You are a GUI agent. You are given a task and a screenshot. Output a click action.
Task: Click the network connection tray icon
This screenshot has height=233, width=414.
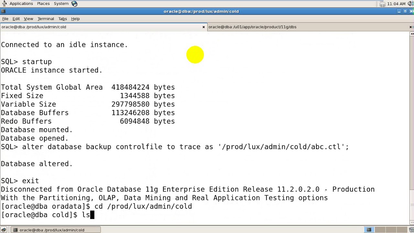coord(383,4)
